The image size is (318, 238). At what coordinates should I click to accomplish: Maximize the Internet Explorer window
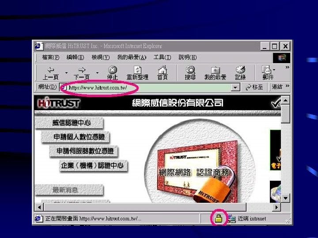(x=275, y=46)
